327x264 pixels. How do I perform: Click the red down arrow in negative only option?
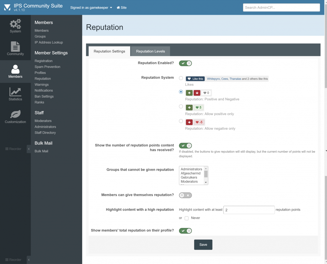click(x=189, y=122)
